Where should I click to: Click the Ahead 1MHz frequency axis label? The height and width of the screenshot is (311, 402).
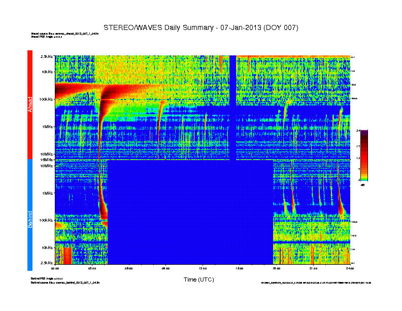tap(48, 127)
